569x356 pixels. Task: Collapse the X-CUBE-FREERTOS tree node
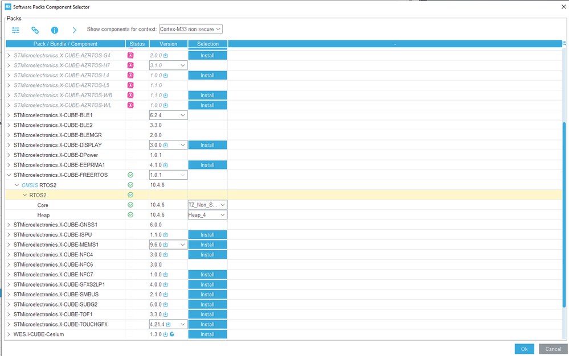point(9,175)
